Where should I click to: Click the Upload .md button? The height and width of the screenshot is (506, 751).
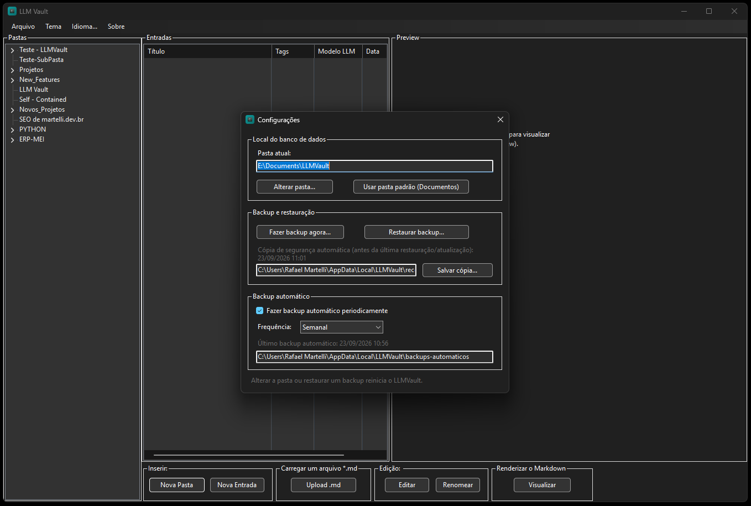click(324, 485)
